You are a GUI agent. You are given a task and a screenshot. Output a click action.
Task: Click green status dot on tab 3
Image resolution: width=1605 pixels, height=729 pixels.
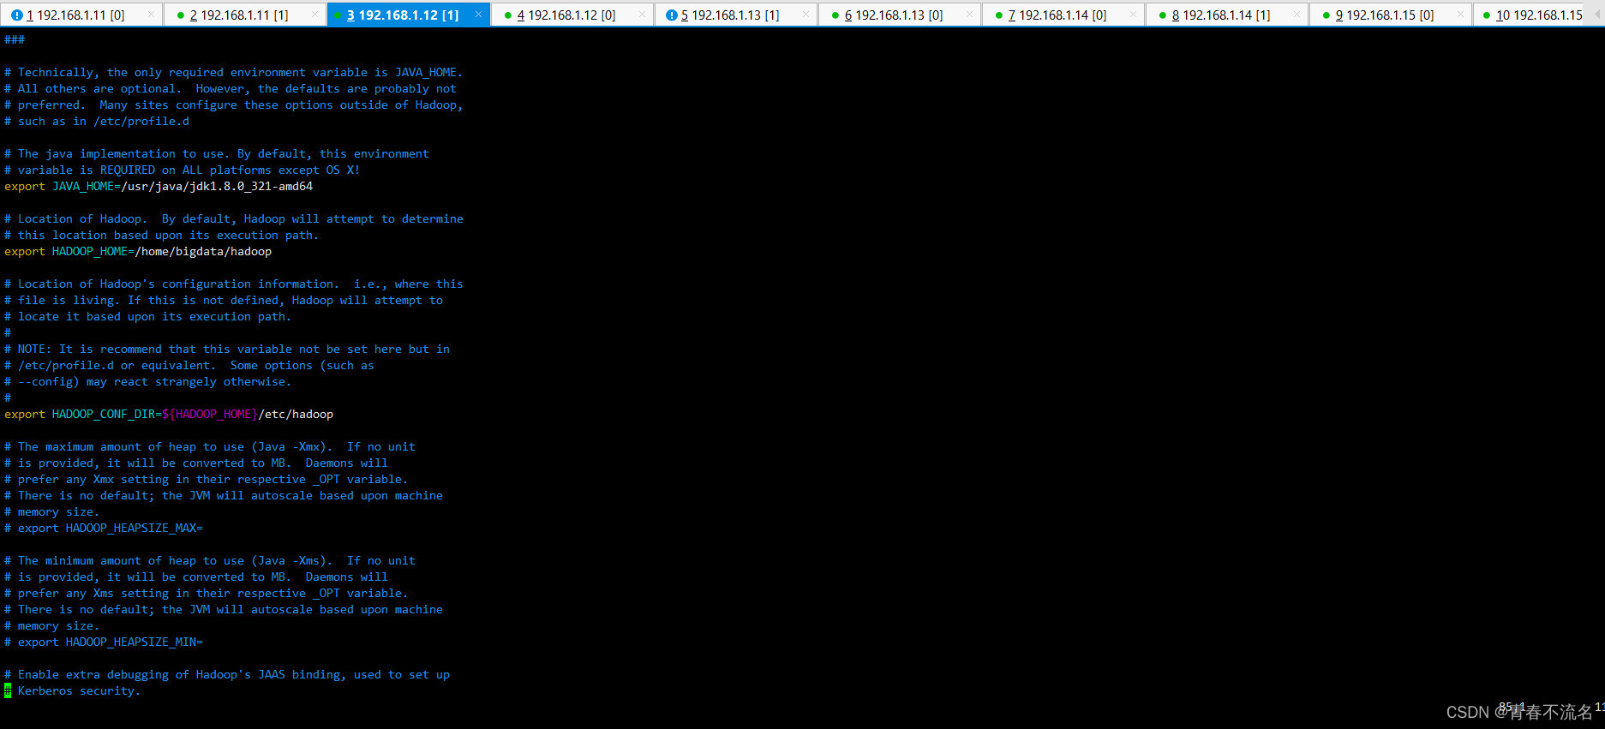click(x=338, y=15)
